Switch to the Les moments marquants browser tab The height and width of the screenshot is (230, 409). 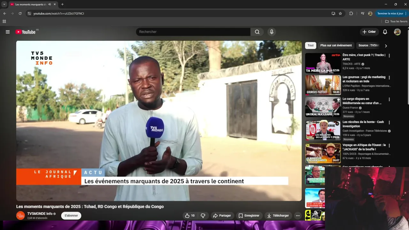[x=31, y=4]
